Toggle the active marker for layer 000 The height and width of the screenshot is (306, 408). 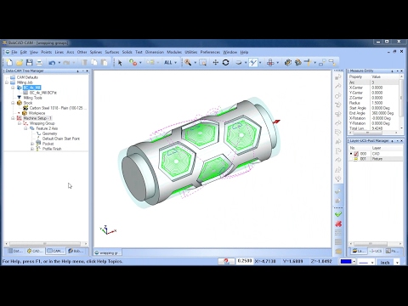351,154
